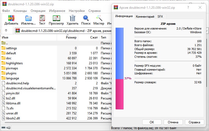Click the language folder icon
Image resolution: width=209 pixels, height=131 pixels.
coord(3,78)
